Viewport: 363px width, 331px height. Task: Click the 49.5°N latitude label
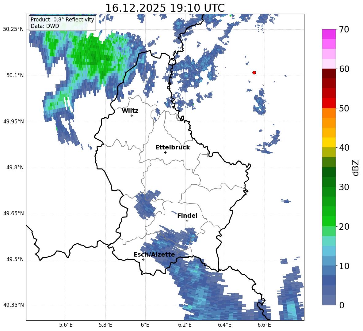coord(15,259)
